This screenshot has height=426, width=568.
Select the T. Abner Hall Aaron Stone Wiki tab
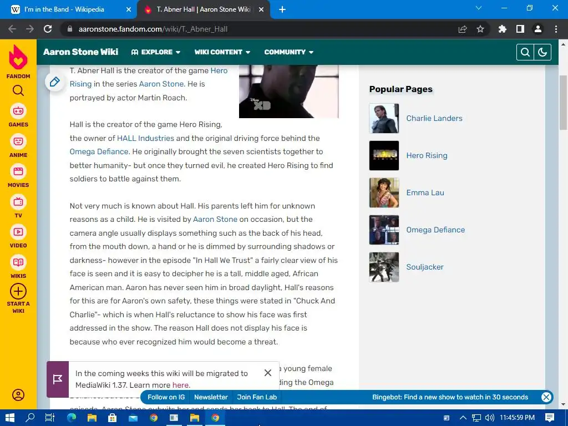click(x=203, y=9)
